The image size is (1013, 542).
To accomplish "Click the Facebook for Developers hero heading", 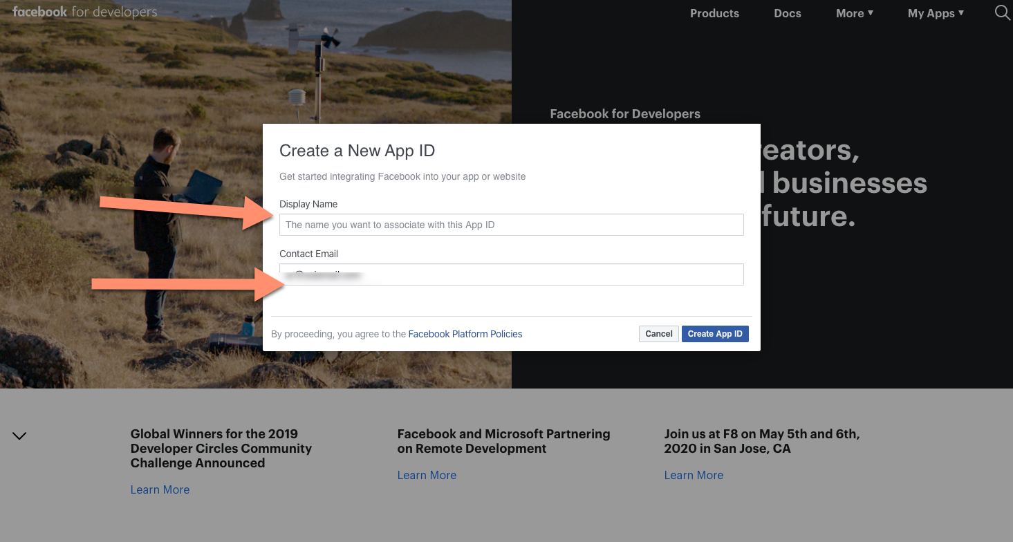I will click(x=625, y=114).
